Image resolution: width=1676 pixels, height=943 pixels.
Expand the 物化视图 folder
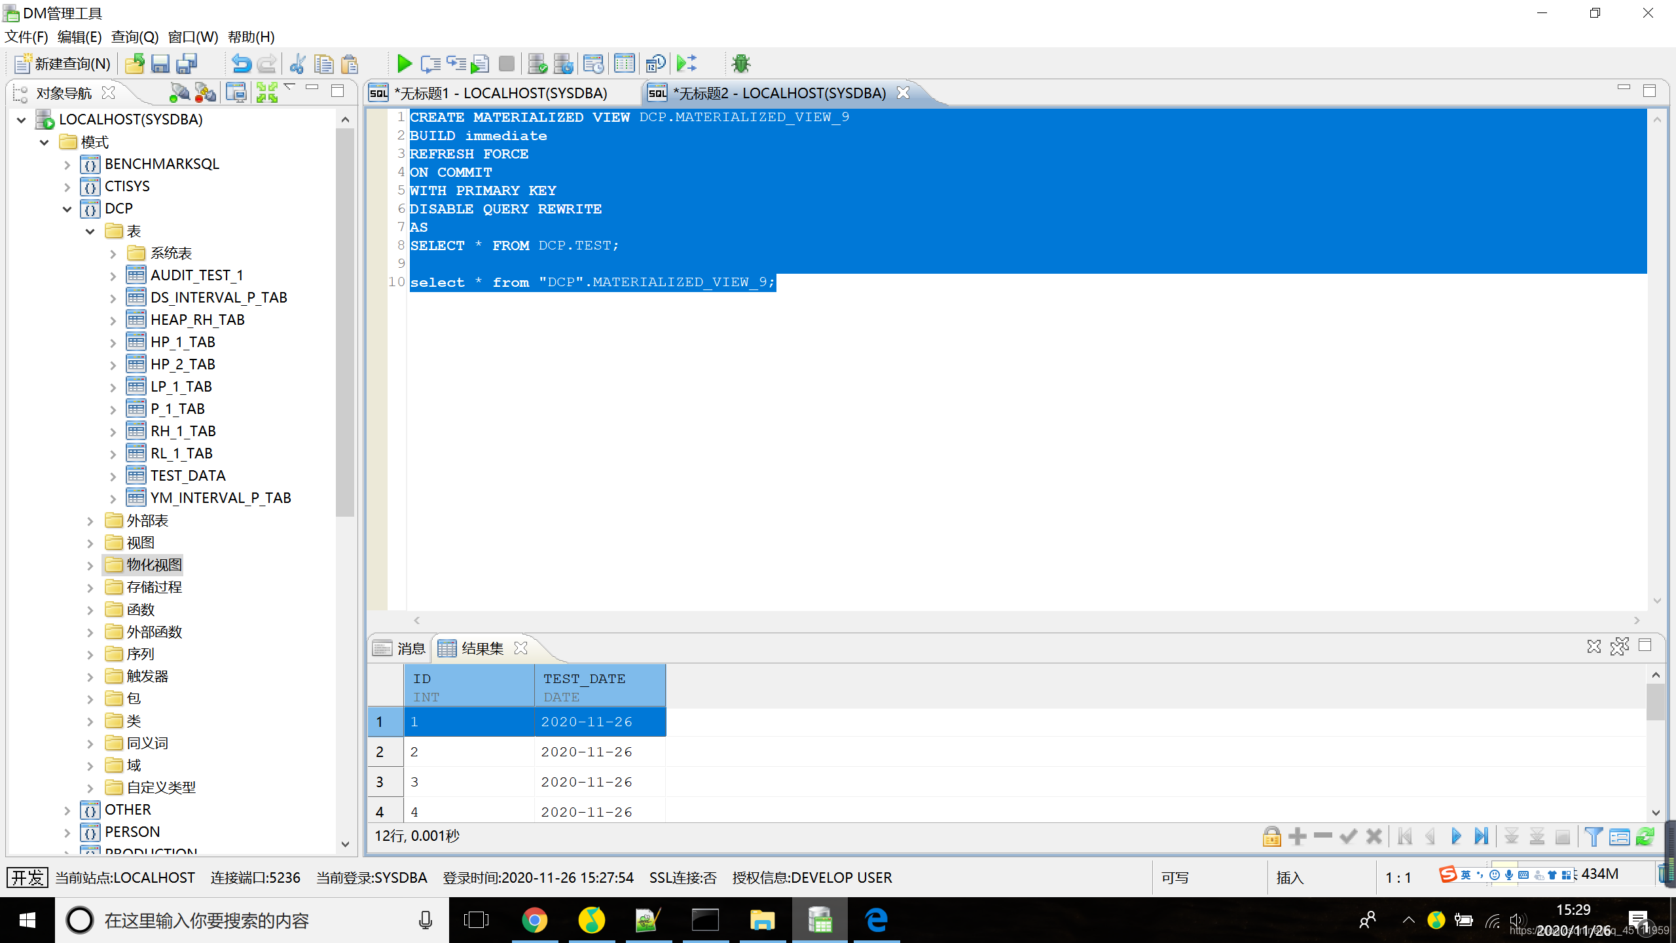[90, 565]
